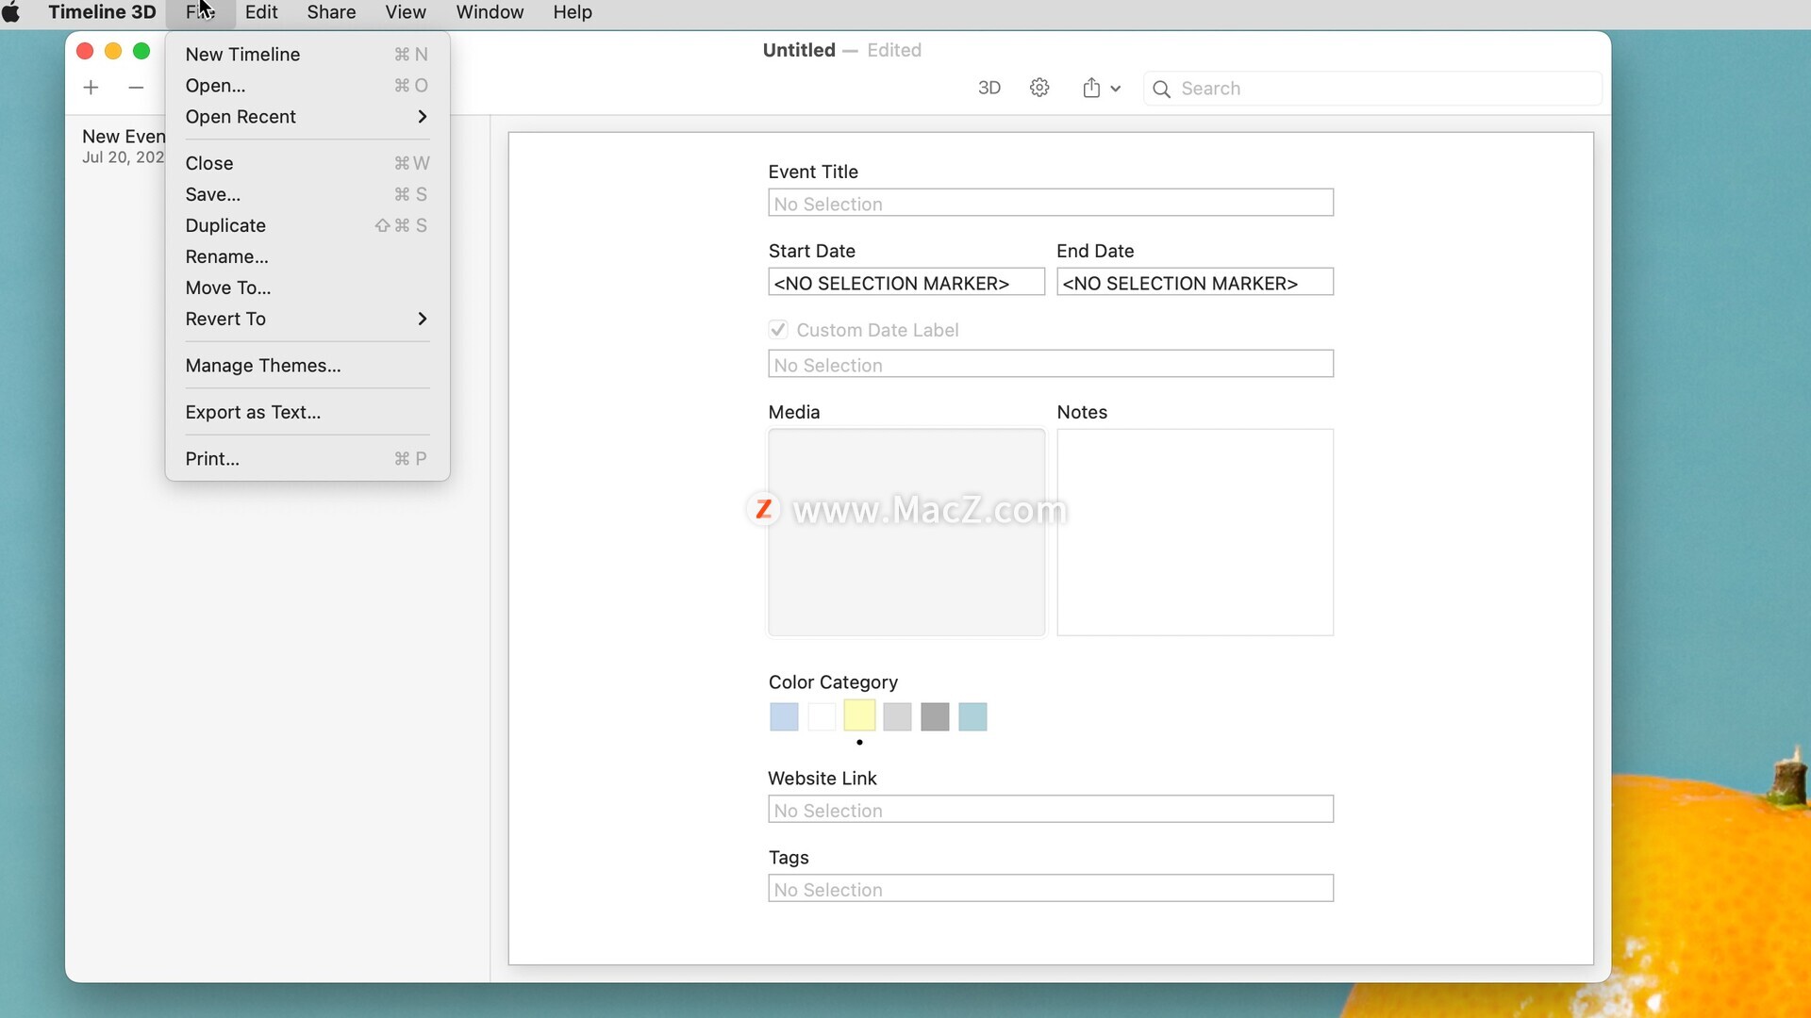Toggle the Custom Date Label checkbox

pos(778,330)
